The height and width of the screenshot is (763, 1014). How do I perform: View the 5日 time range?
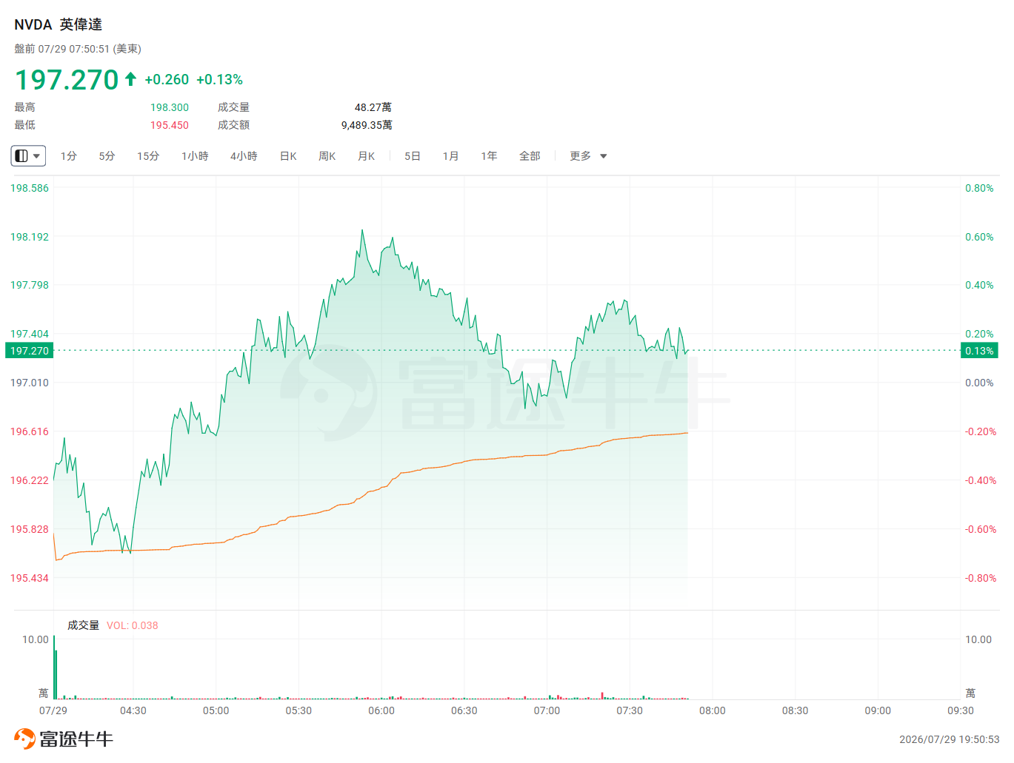[x=413, y=156]
